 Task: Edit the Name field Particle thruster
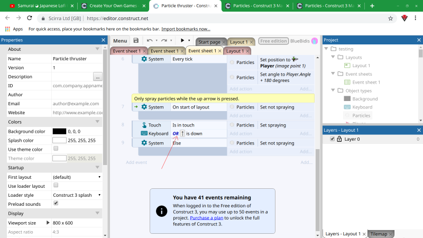[77, 59]
